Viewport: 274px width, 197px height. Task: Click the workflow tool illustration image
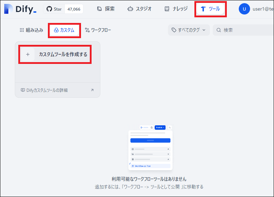[x=150, y=148]
